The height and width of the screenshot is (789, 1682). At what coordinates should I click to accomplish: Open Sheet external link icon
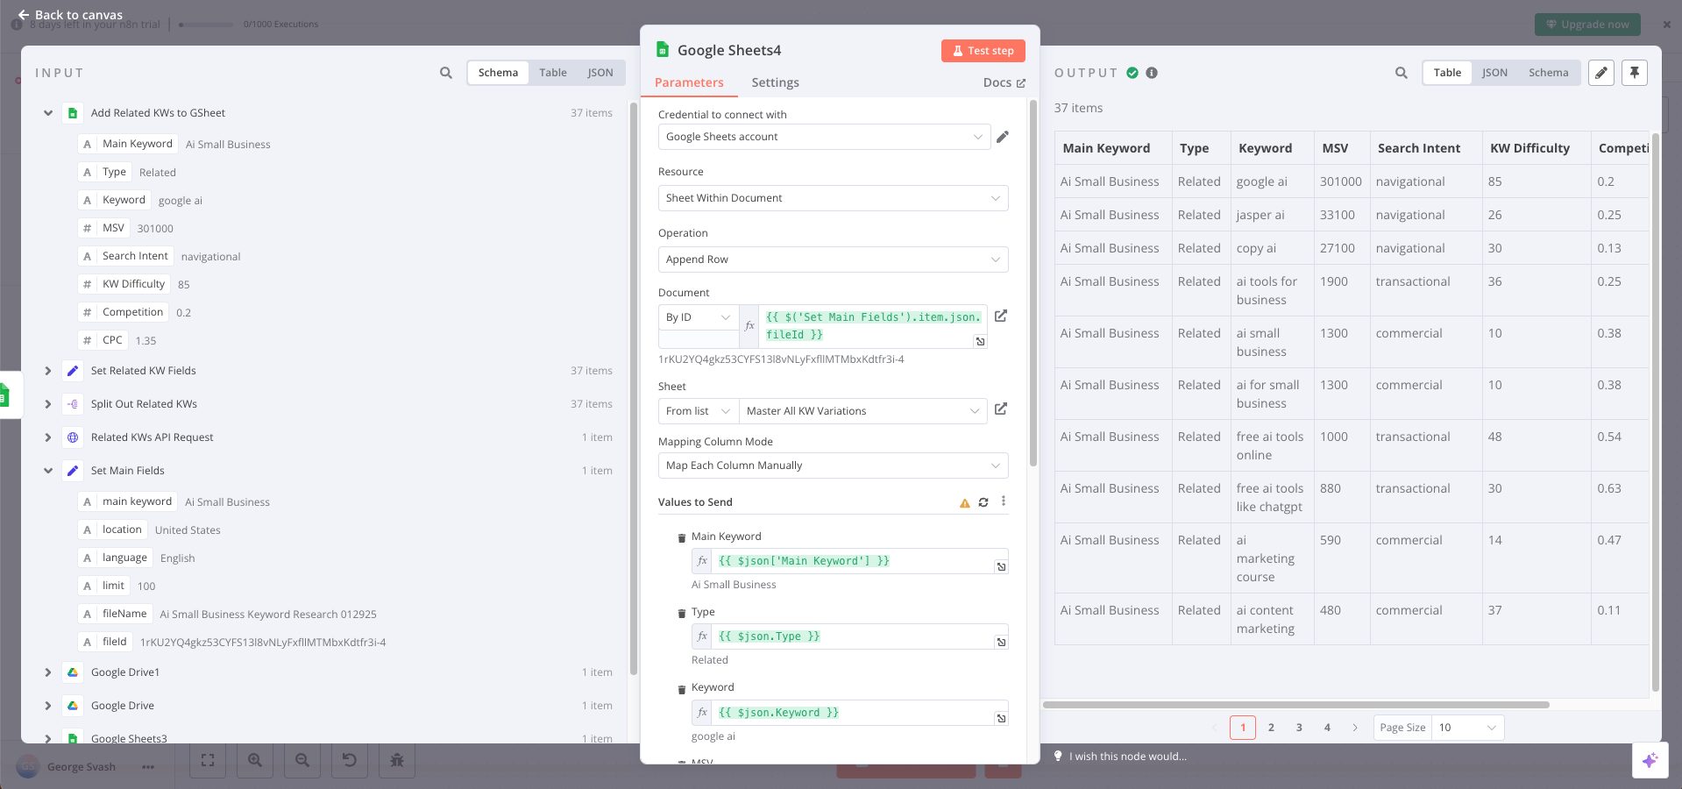coord(1001,409)
